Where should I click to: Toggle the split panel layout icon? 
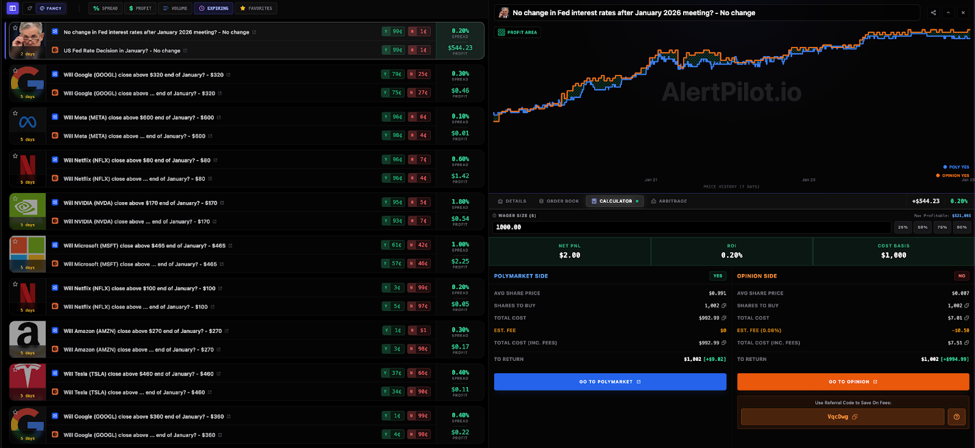click(12, 9)
